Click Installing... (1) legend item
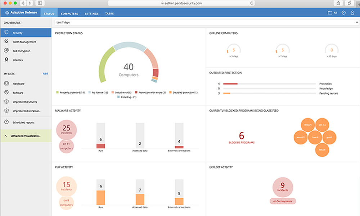 (127, 97)
